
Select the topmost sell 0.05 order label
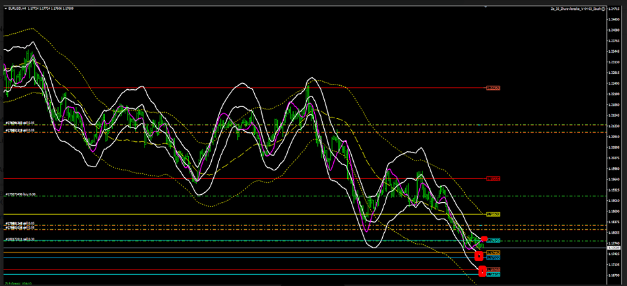point(20,123)
